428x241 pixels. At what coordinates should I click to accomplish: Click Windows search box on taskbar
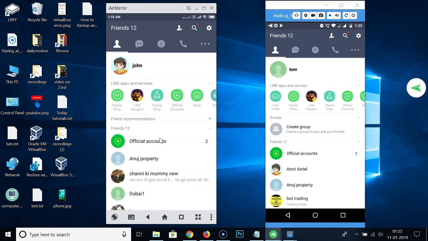73,235
